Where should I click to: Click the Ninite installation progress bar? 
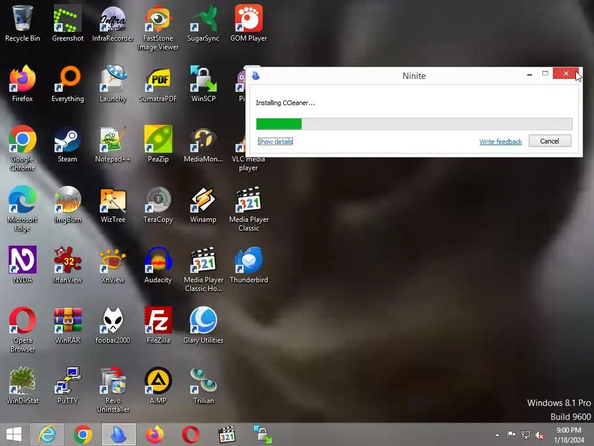(414, 124)
